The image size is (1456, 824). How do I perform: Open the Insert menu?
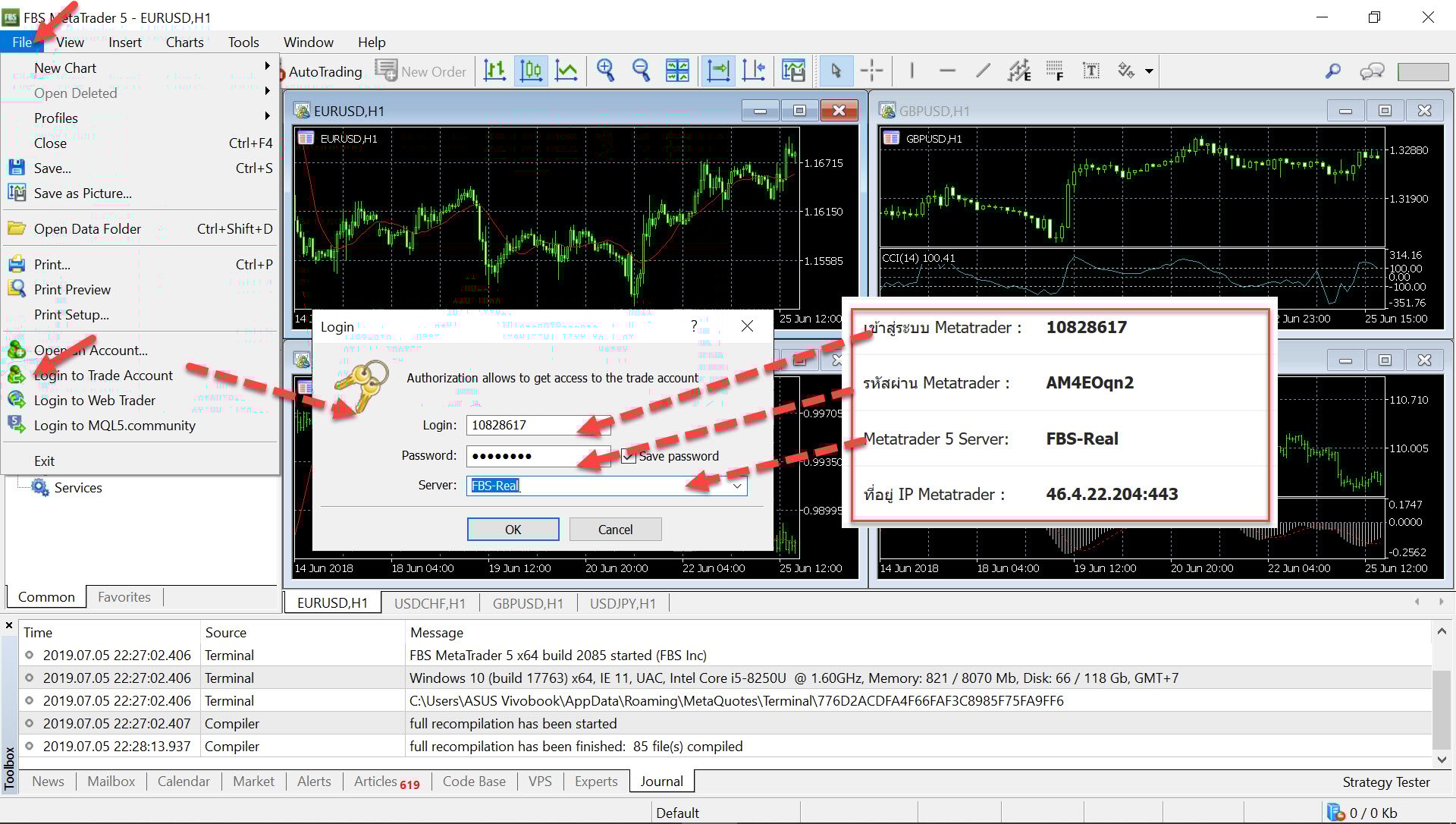124,42
